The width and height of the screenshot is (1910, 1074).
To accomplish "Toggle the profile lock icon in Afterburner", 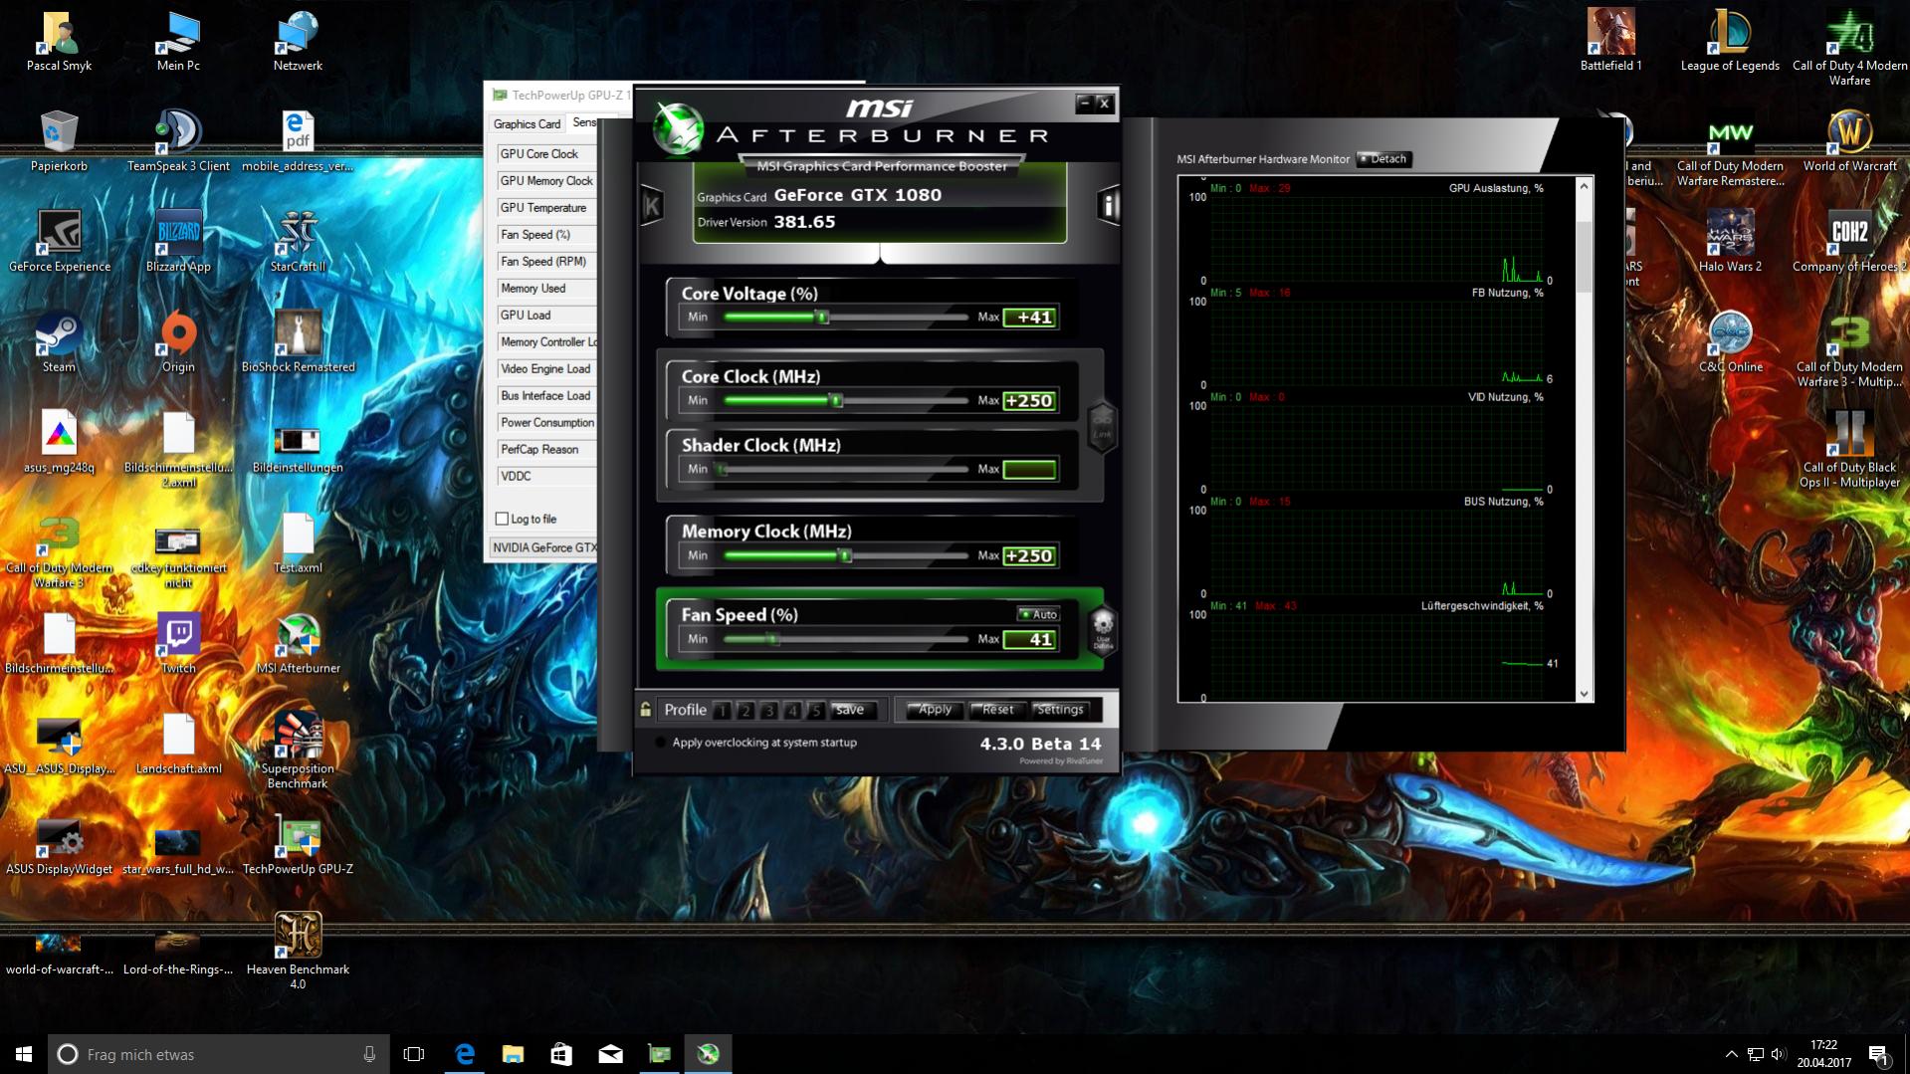I will coord(645,710).
